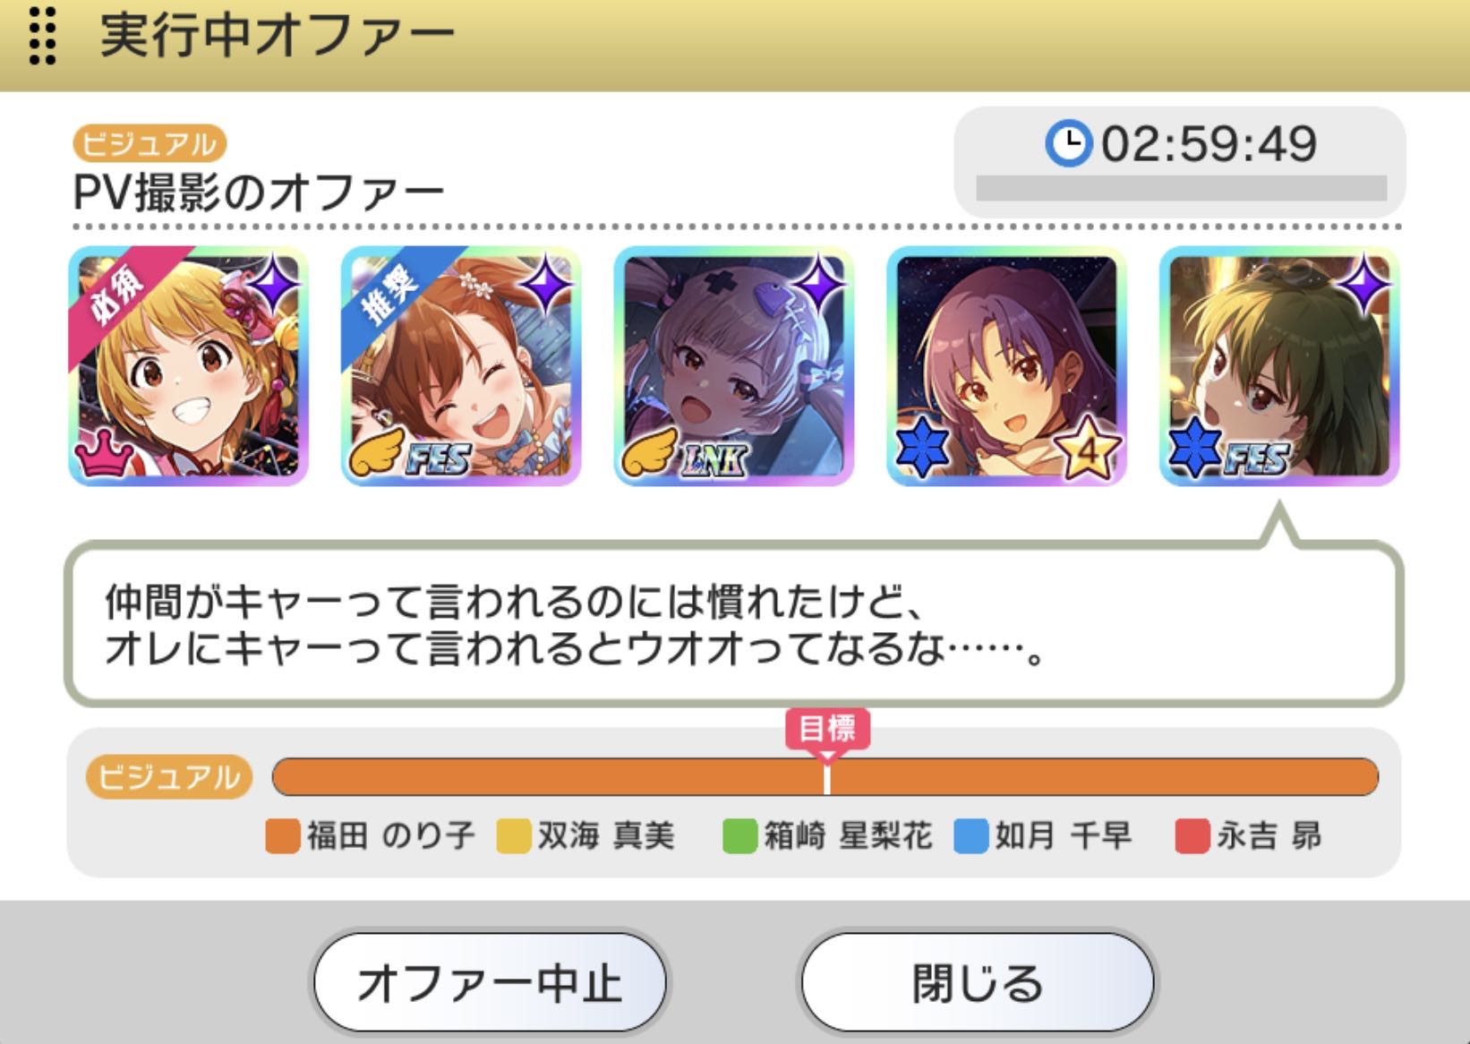Click the orange ビジュアル tag above the title
Viewport: 1470px width, 1044px height.
150,143
